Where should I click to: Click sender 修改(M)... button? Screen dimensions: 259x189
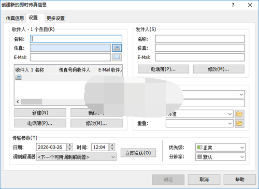(x=219, y=69)
